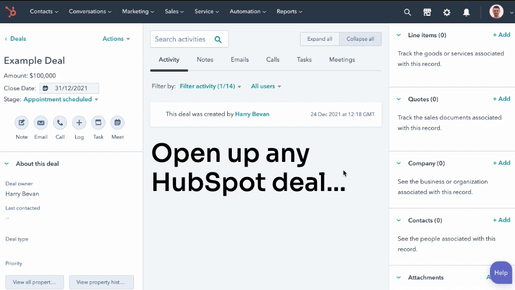The image size is (515, 290).
Task: Click the Close Date field 31/12/2021
Action: 69,88
